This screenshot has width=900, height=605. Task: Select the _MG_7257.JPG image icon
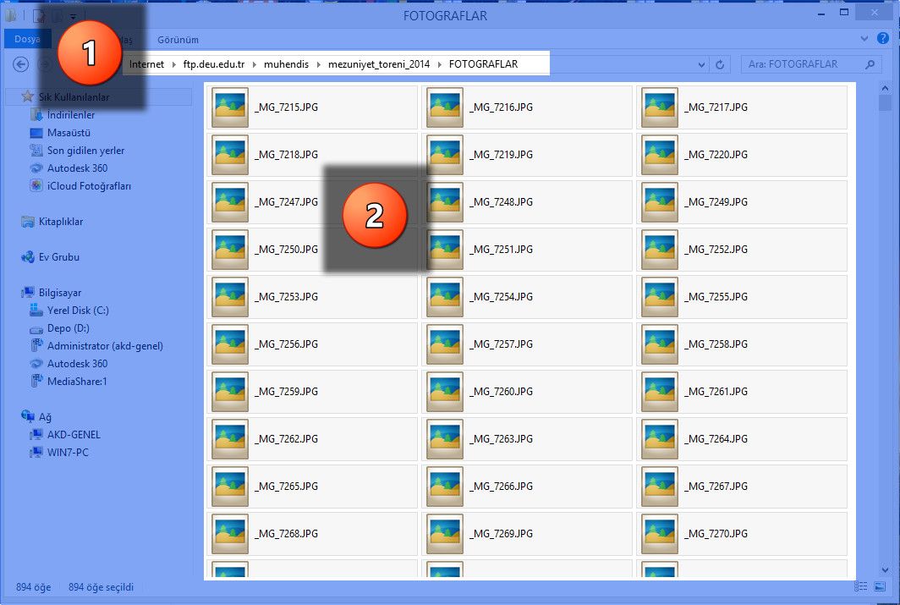(445, 344)
